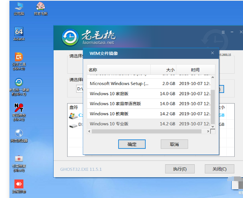243x198 pixels.
Task: Select Windows 10 专业版 image
Action: [149, 124]
